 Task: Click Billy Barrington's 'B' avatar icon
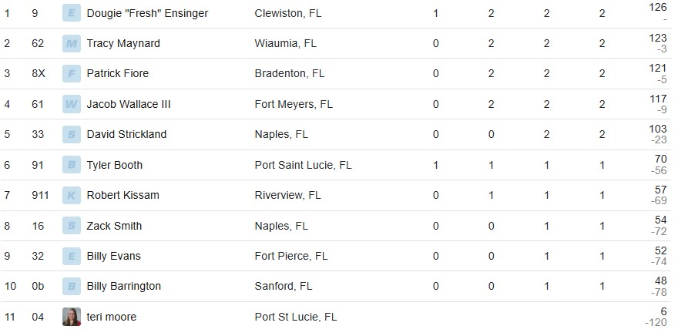point(72,286)
